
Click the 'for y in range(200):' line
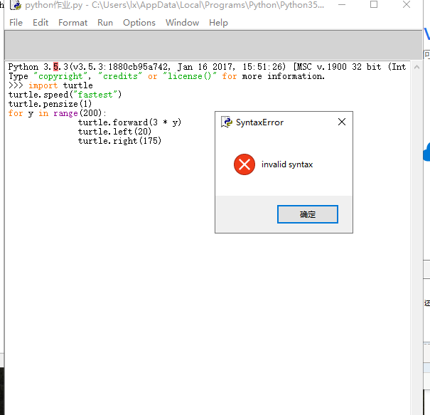(x=57, y=113)
